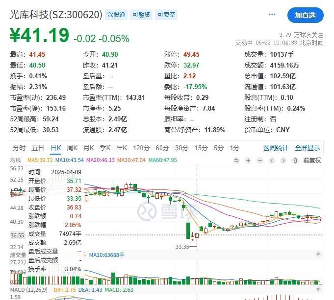Click the candlestick style icon beside 前复权
This screenshot has width=334, height=300.
tap(296, 160)
